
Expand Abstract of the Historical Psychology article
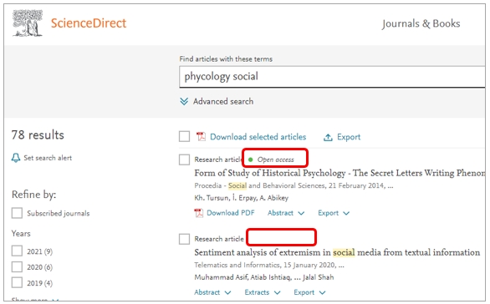[x=286, y=213]
